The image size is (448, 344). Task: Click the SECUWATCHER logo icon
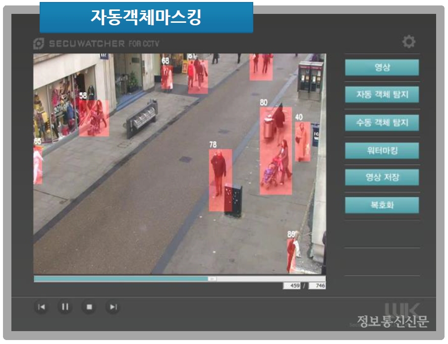click(40, 42)
